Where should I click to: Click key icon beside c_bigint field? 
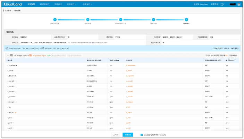(16, 112)
